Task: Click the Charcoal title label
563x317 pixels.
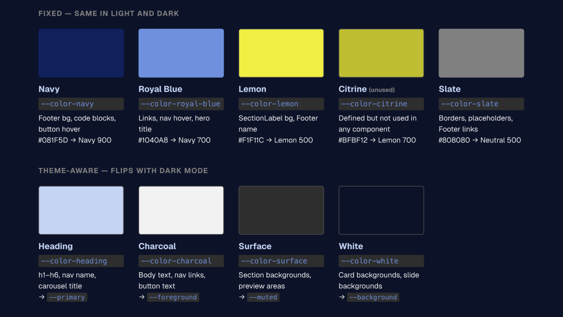Action: tap(157, 246)
